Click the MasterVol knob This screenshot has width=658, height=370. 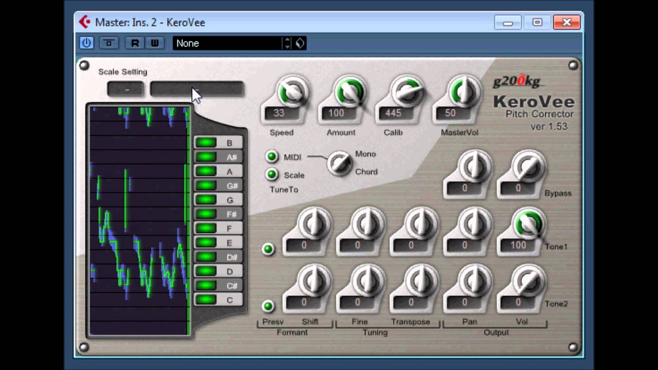tap(464, 92)
